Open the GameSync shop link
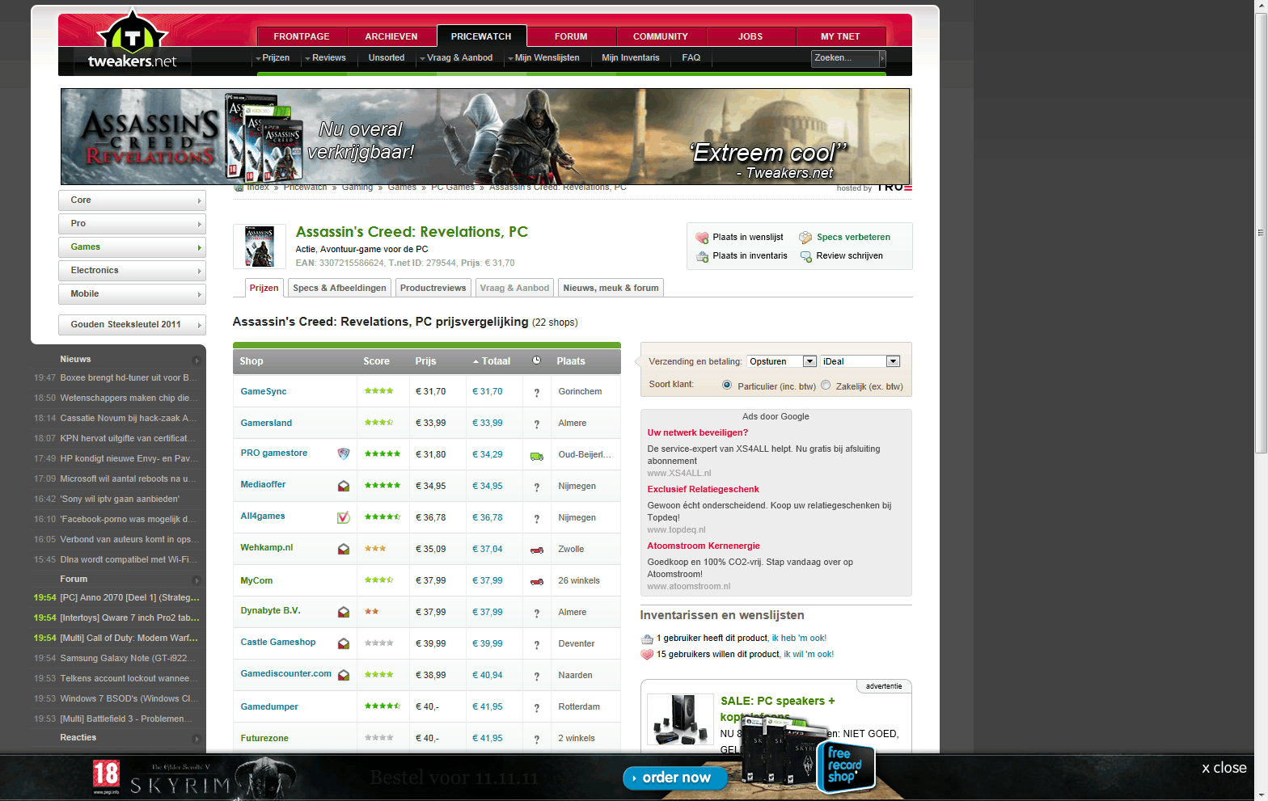Image resolution: width=1268 pixels, height=801 pixels. pos(264,391)
